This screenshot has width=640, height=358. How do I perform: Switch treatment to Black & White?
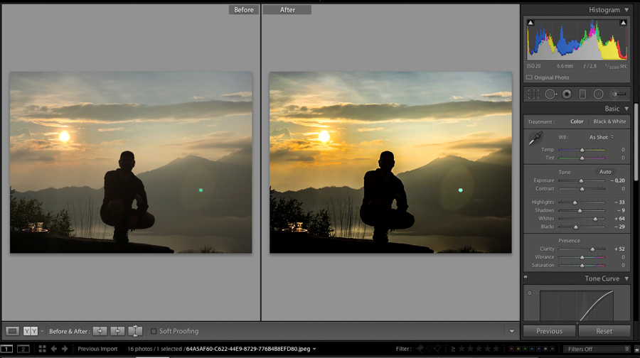point(609,121)
